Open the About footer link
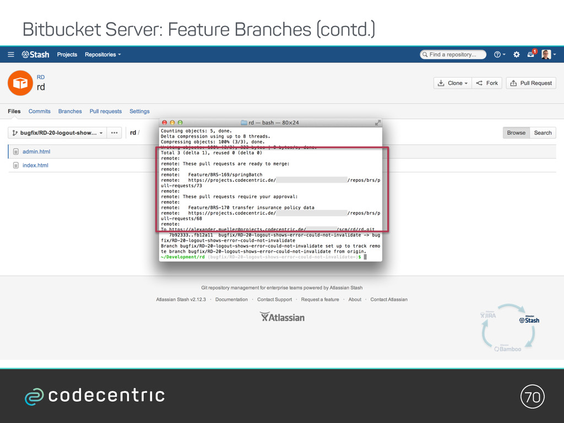The width and height of the screenshot is (564, 423). tap(355, 299)
